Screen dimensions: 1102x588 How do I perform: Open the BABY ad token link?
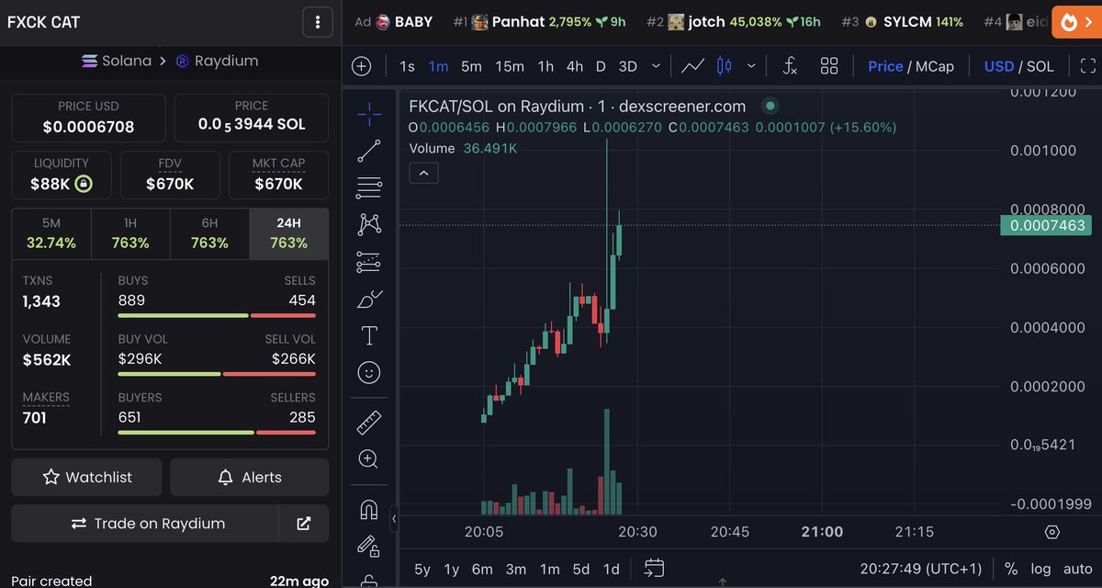pyautogui.click(x=404, y=22)
